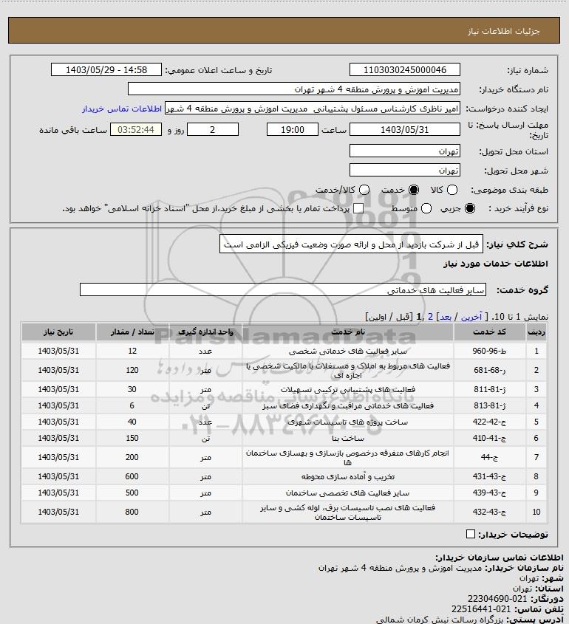Open the اطلاعات تماس خریدار link

click(122, 109)
